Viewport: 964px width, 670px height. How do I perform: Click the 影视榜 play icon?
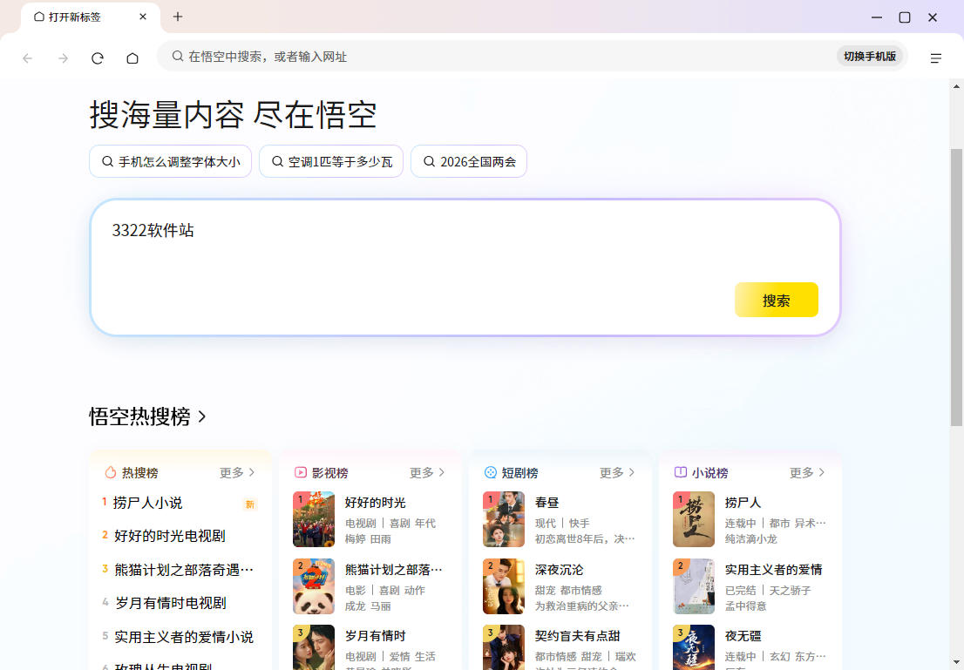tap(301, 472)
